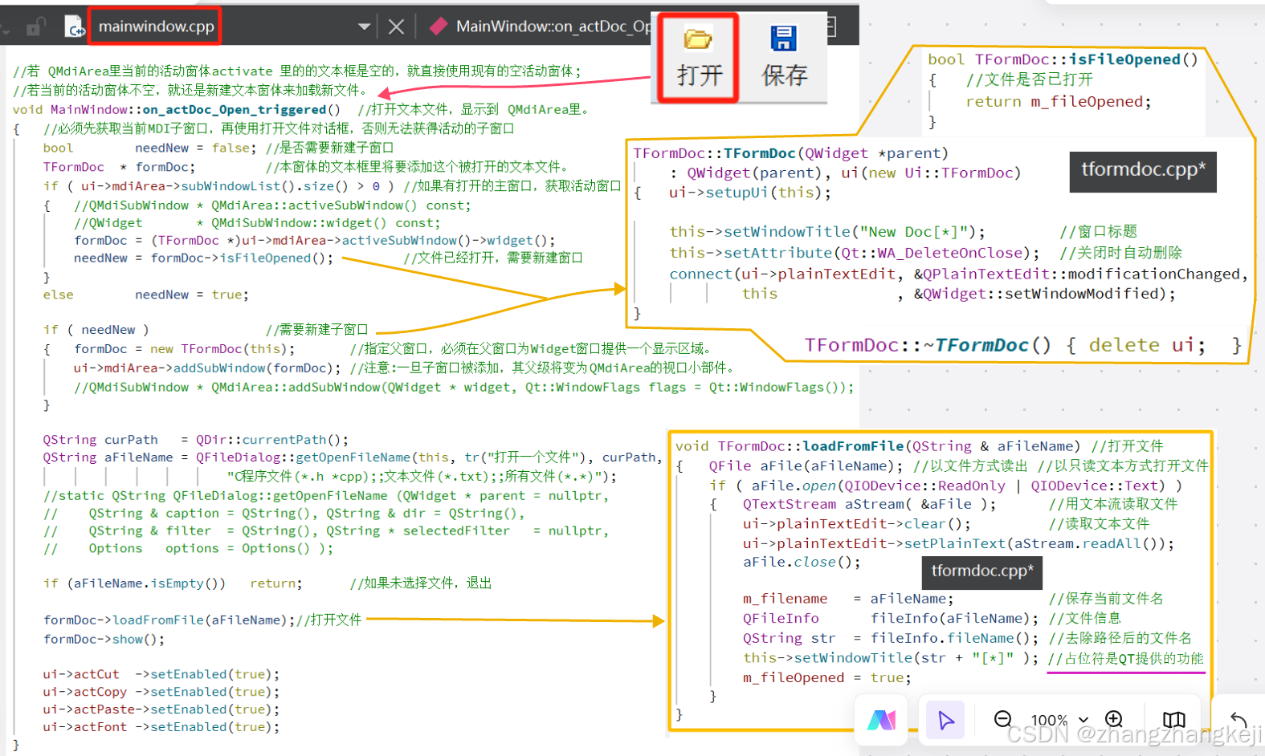Click the tformdoc.cpp* label near aFile.close()
The width and height of the screenshot is (1265, 756).
982,571
